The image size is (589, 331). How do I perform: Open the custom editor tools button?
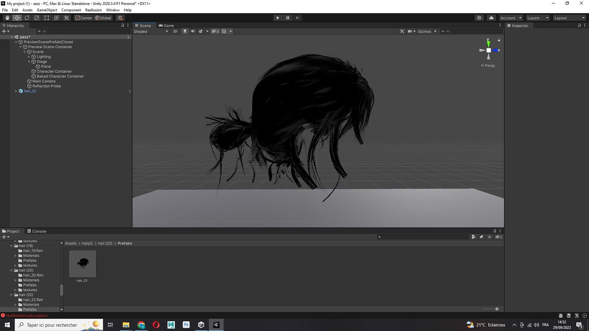coord(66,18)
